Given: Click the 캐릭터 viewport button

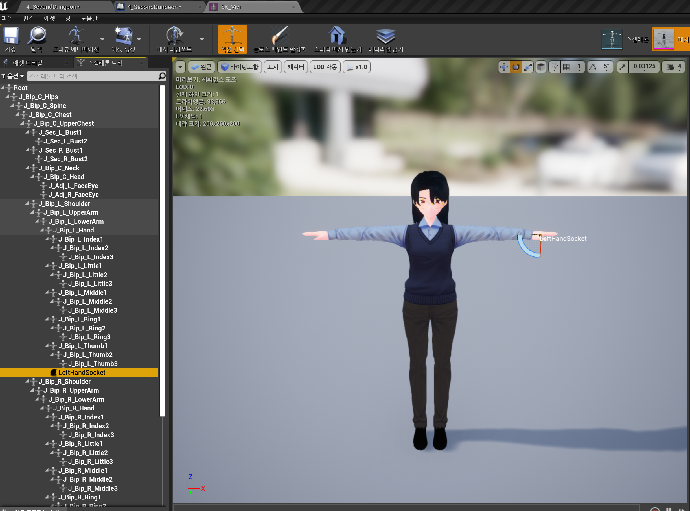Looking at the screenshot, I should point(296,67).
